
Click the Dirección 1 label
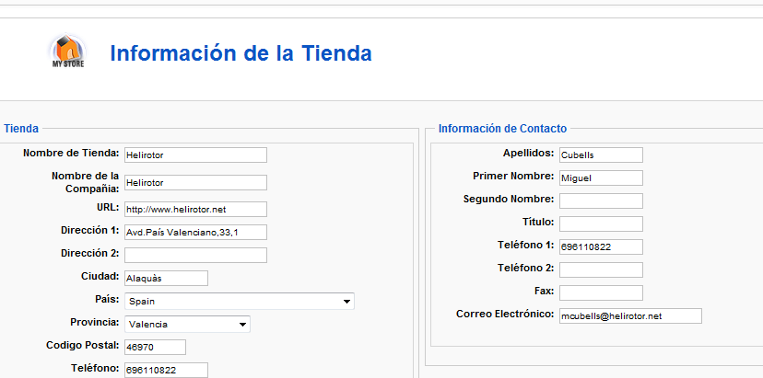[90, 230]
